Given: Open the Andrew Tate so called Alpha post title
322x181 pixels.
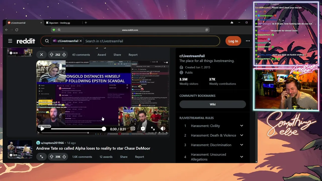Looking at the screenshot, I should [x=93, y=148].
